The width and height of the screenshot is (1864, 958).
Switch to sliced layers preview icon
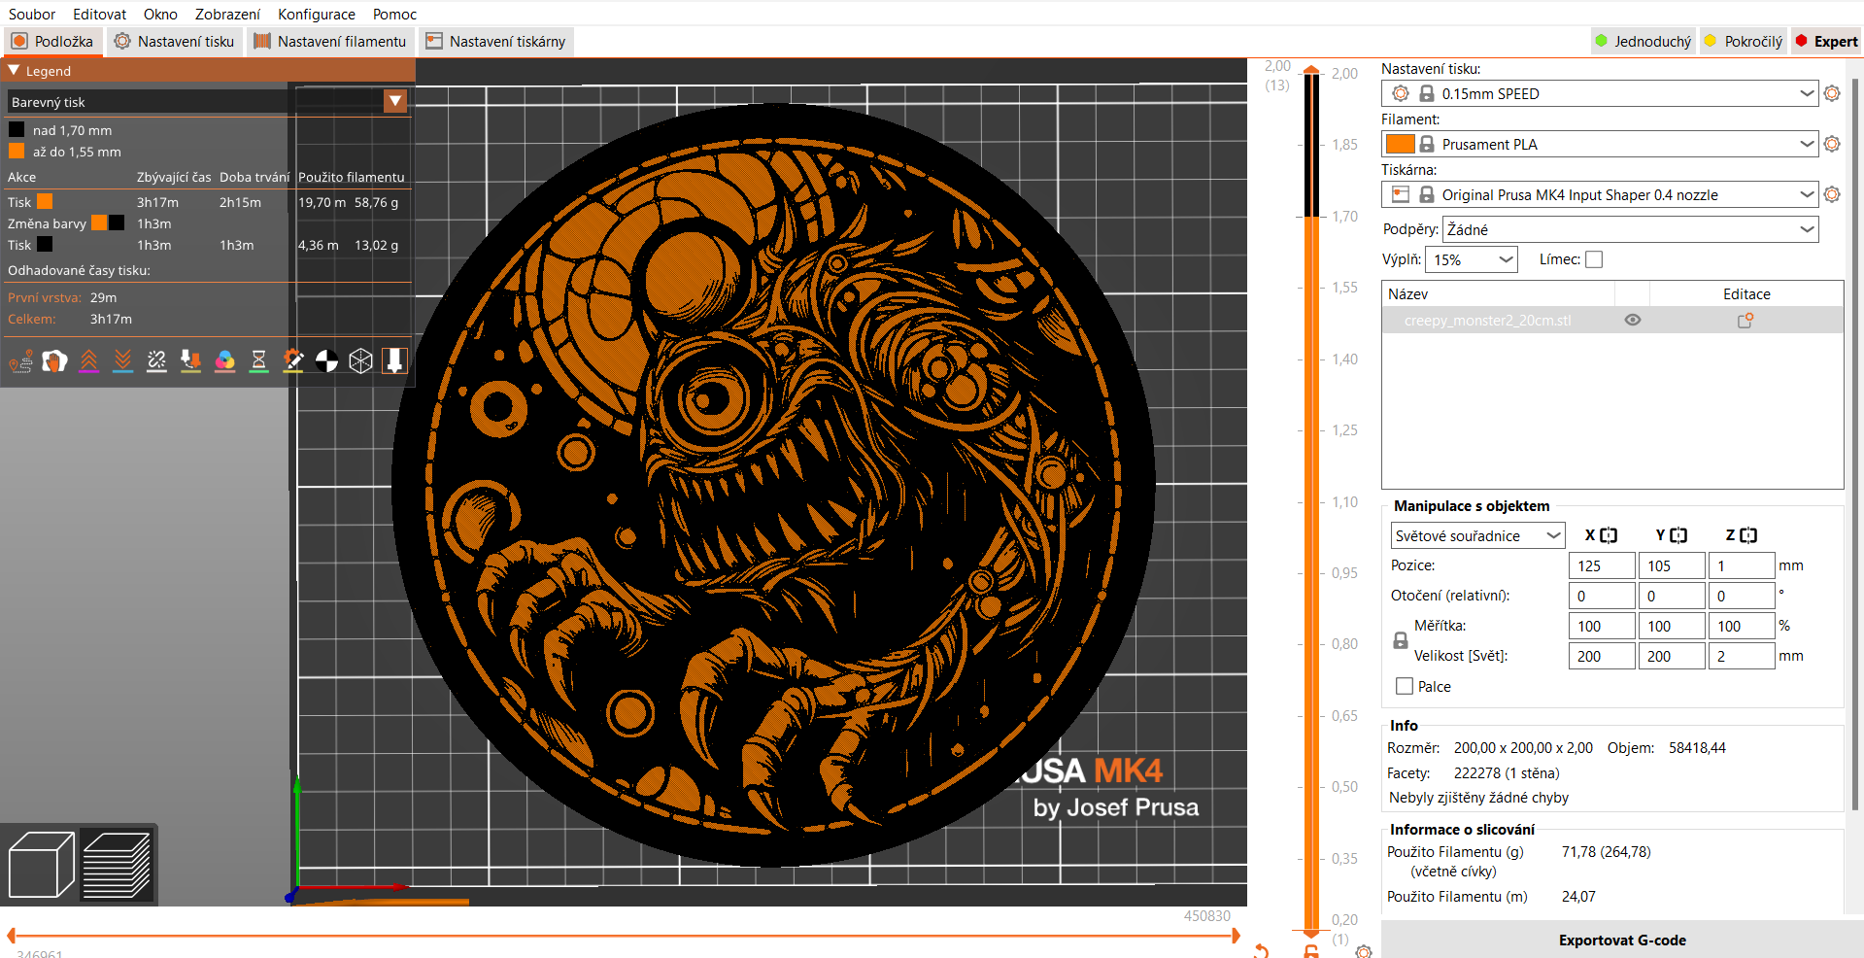(117, 864)
